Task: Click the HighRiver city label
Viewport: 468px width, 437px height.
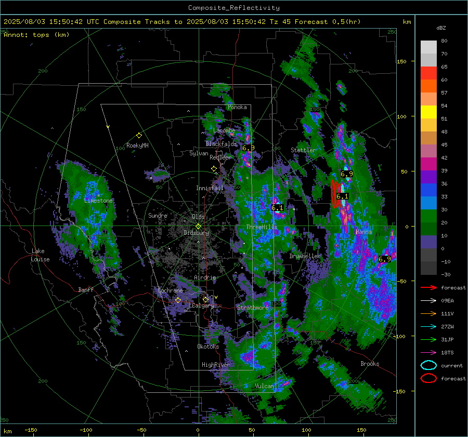Action: tap(215, 365)
